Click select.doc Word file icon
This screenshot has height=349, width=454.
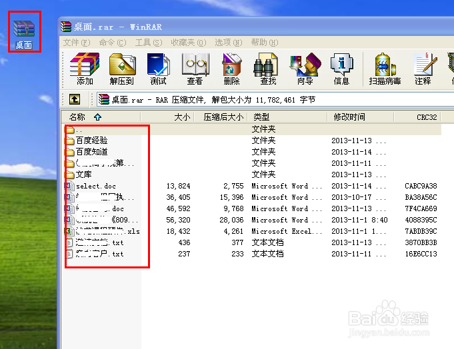pyautogui.click(x=69, y=186)
